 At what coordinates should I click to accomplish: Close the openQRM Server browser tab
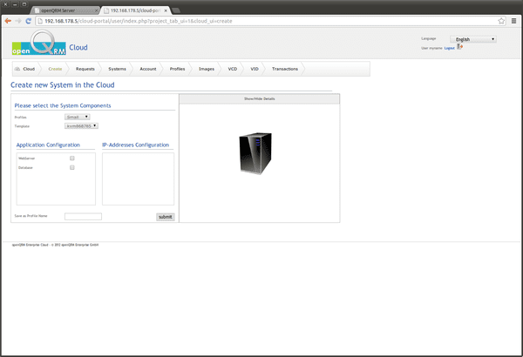(x=96, y=10)
